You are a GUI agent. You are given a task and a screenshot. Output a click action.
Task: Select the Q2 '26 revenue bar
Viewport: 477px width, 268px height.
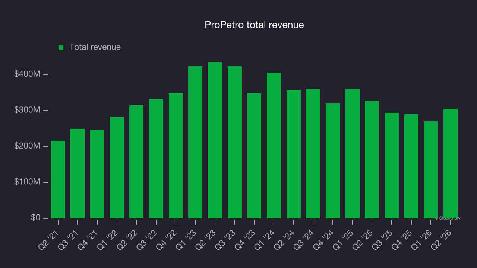point(451,163)
